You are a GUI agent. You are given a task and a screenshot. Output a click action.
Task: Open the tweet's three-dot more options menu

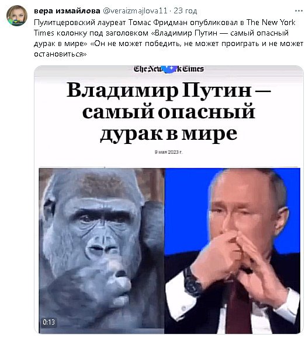pos(299,10)
